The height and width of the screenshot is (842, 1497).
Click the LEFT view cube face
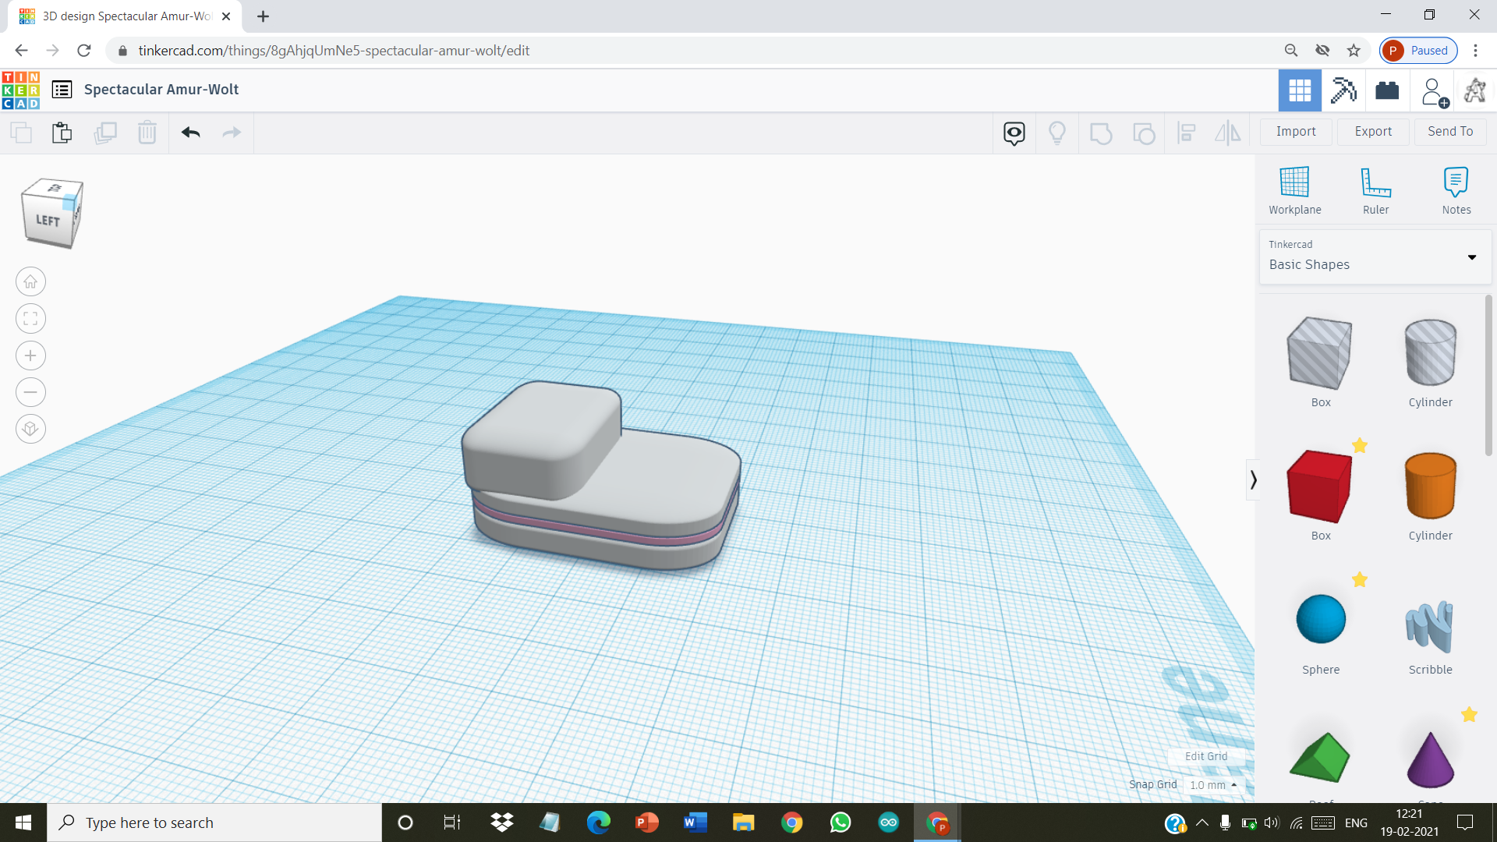click(x=48, y=221)
